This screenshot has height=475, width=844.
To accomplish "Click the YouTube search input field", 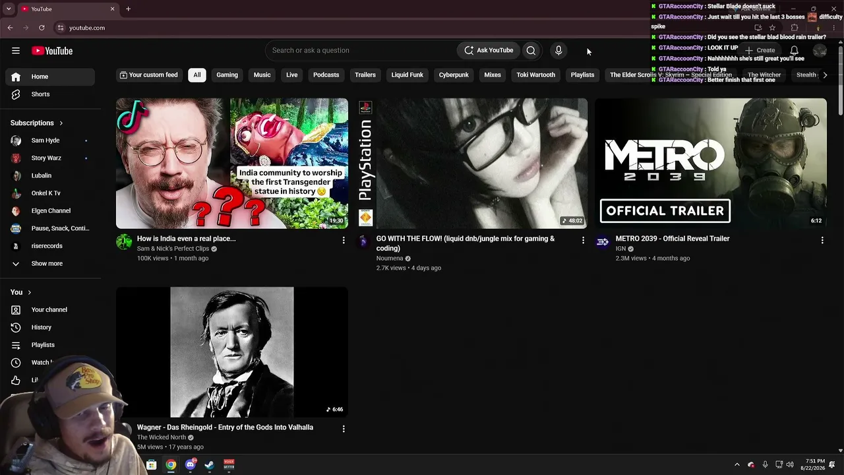I will (x=361, y=50).
